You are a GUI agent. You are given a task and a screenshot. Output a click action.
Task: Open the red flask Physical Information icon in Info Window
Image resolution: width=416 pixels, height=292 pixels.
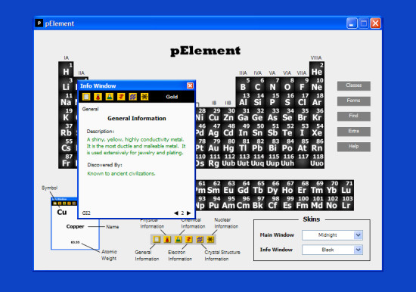[x=98, y=97]
